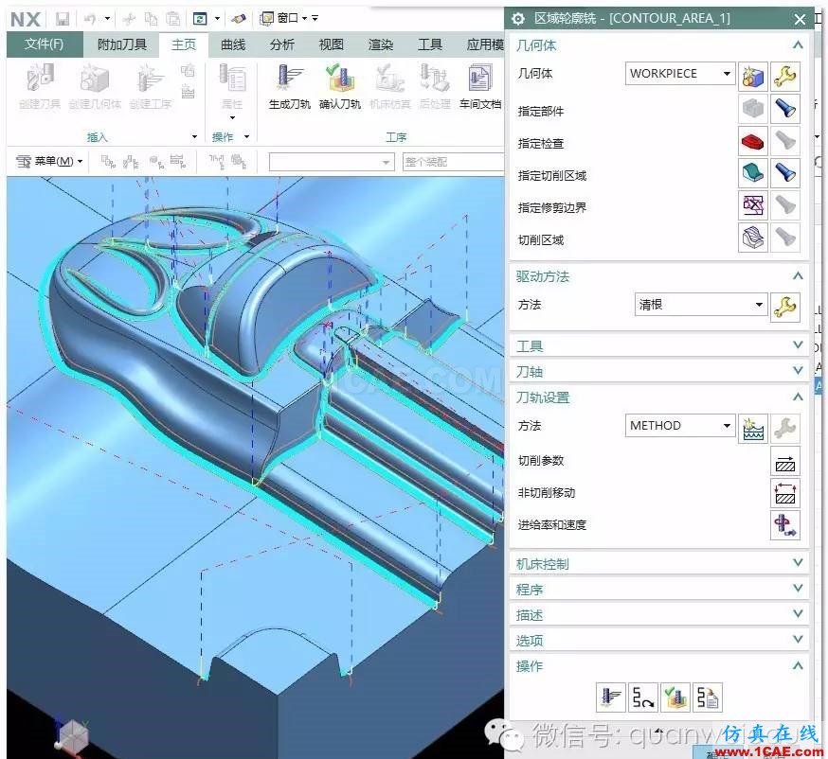This screenshot has height=759, width=828.
Task: Click Generate icon in 操作 section
Action: click(x=611, y=697)
